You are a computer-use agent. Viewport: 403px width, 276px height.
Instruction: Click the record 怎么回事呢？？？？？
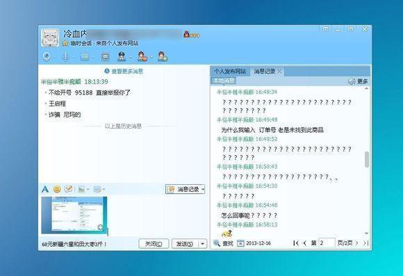tap(249, 216)
